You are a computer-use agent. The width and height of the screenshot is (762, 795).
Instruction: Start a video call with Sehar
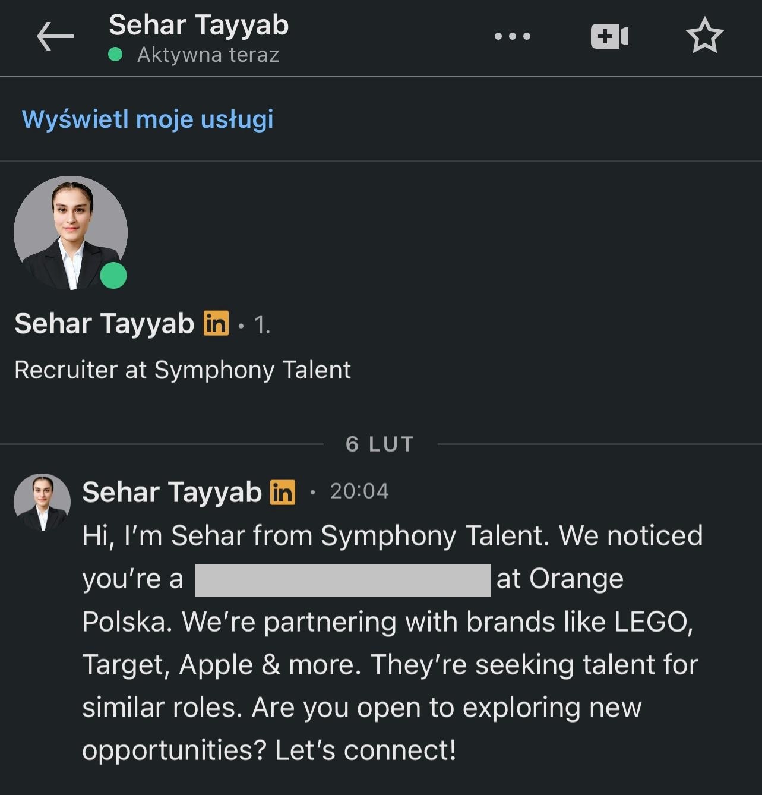(609, 36)
